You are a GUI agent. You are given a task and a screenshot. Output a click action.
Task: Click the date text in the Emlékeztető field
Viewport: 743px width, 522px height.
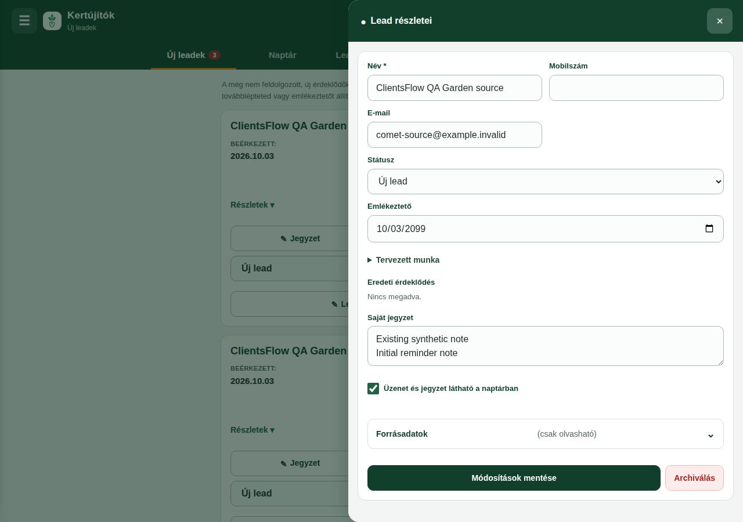401,229
